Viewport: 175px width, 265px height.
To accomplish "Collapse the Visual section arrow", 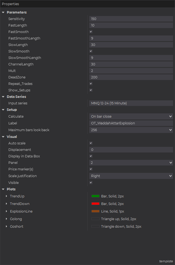I will point(3,137).
